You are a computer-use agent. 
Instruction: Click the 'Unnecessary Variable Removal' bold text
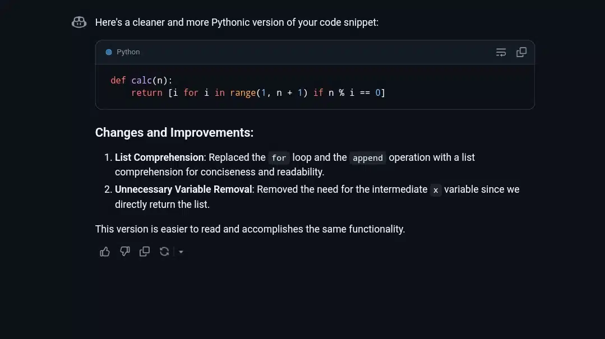pyautogui.click(x=184, y=189)
